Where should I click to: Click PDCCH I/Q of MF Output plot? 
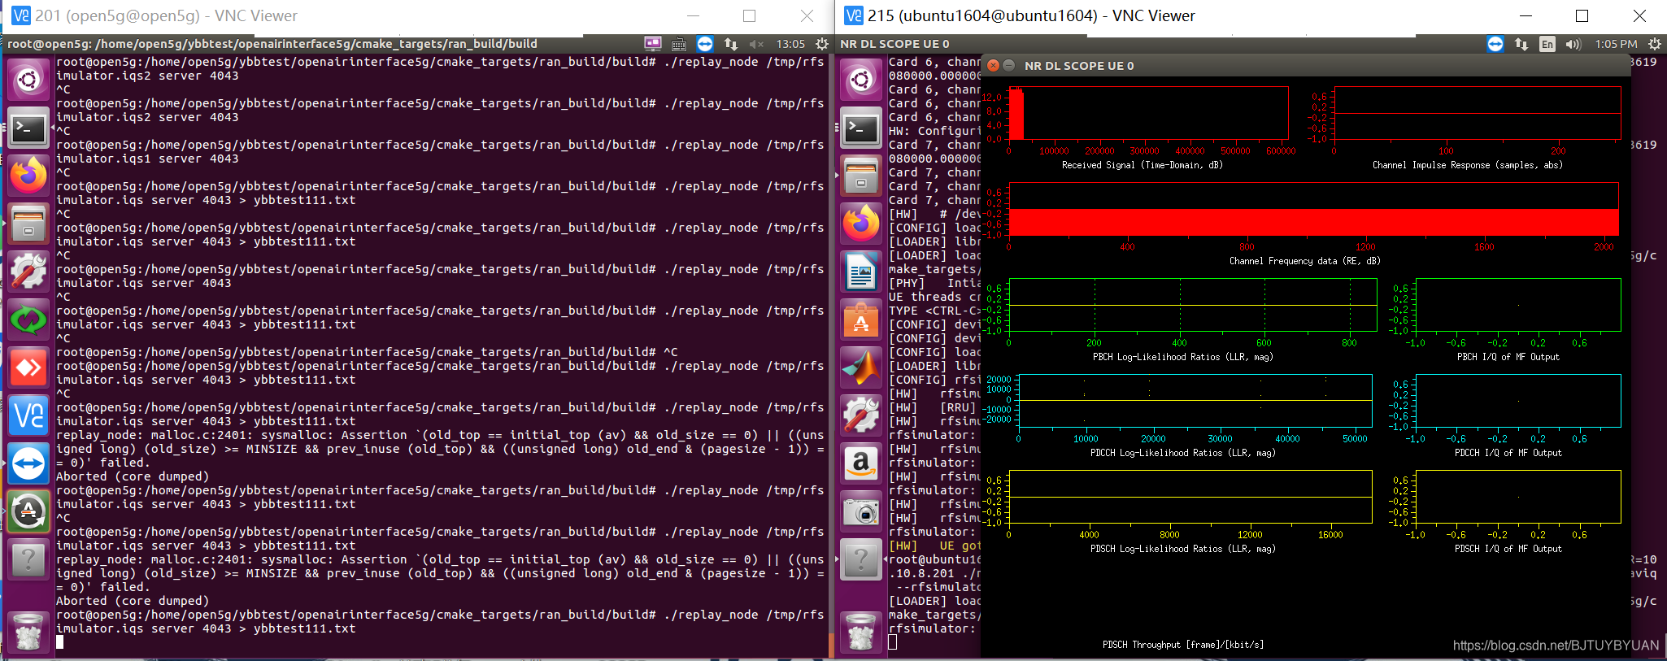pos(1517,401)
